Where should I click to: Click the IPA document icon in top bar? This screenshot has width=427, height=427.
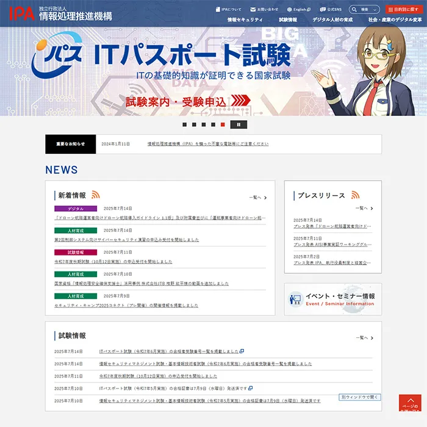(x=218, y=10)
